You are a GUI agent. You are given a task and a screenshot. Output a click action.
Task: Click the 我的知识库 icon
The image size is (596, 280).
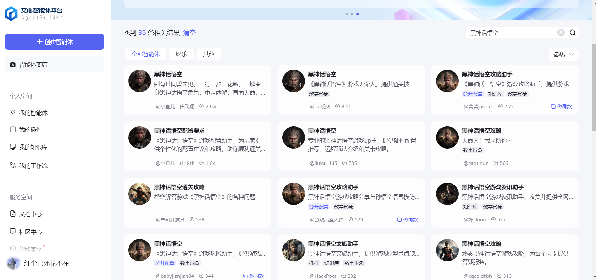click(x=13, y=147)
